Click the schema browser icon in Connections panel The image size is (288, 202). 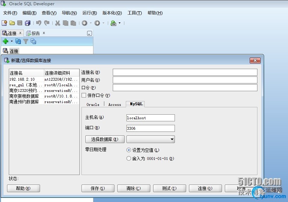(33, 41)
